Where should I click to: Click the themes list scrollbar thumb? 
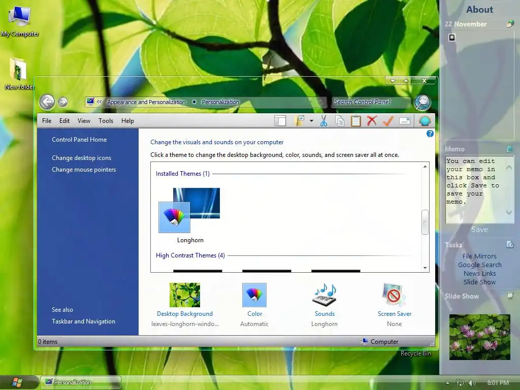(425, 222)
